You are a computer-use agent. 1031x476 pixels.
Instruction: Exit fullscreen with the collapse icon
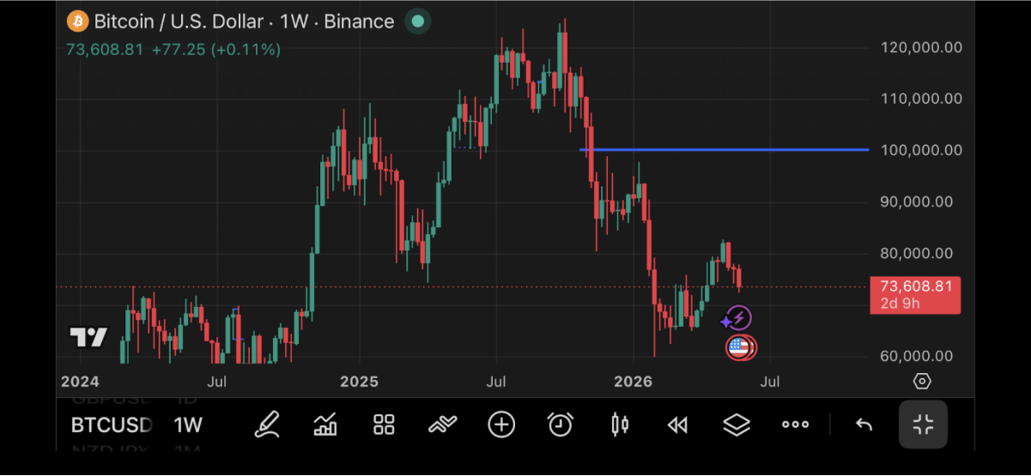click(x=924, y=424)
